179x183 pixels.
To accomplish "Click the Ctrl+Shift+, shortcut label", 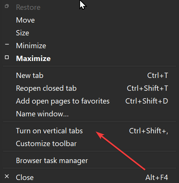I will click(x=148, y=131).
